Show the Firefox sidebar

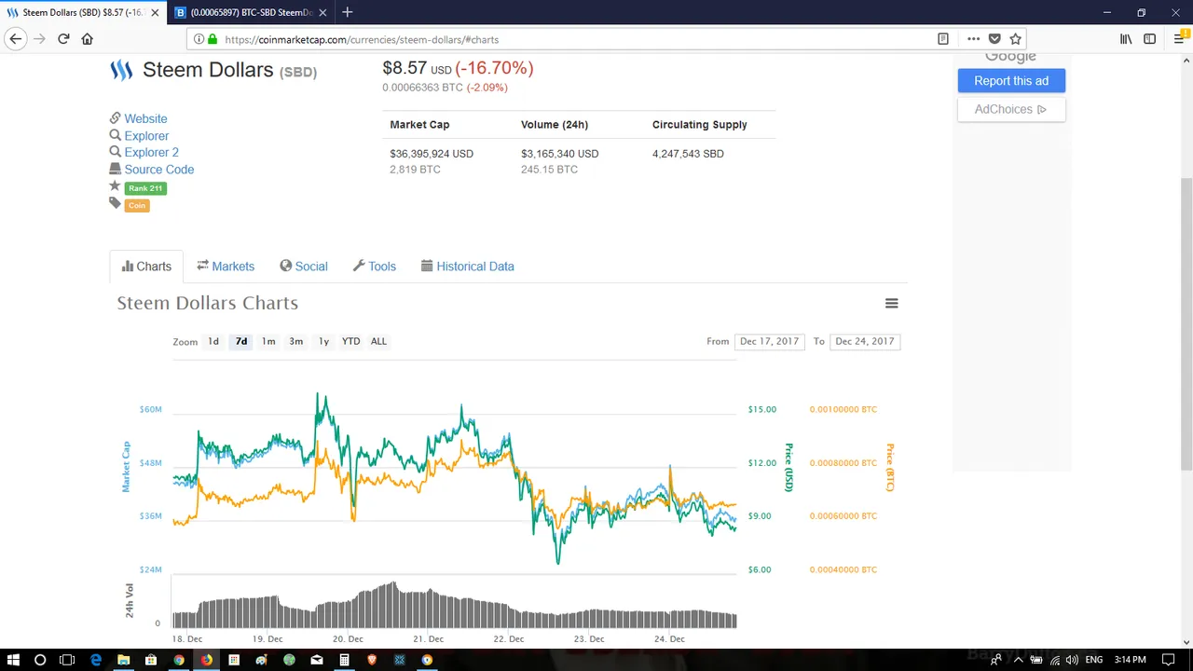[x=1150, y=39]
